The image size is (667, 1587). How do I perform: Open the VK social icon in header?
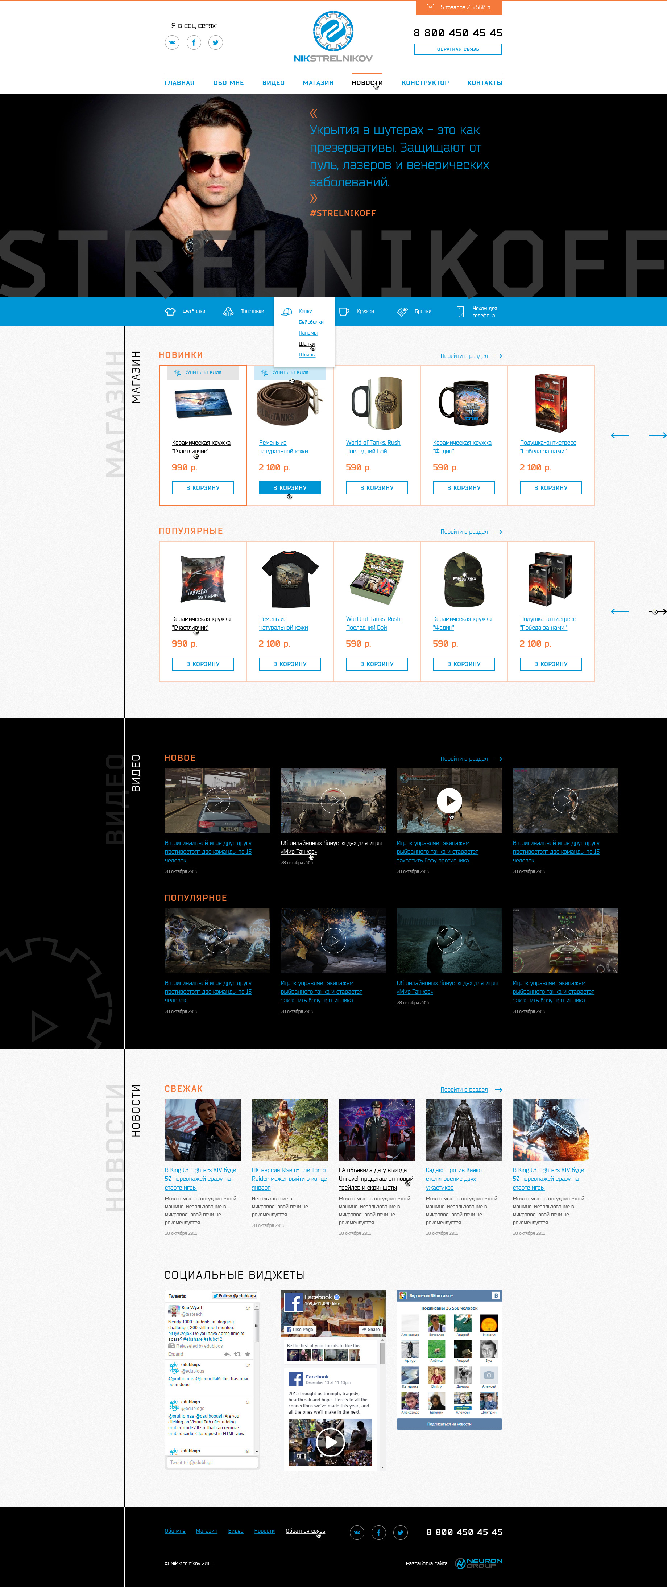pyautogui.click(x=172, y=42)
